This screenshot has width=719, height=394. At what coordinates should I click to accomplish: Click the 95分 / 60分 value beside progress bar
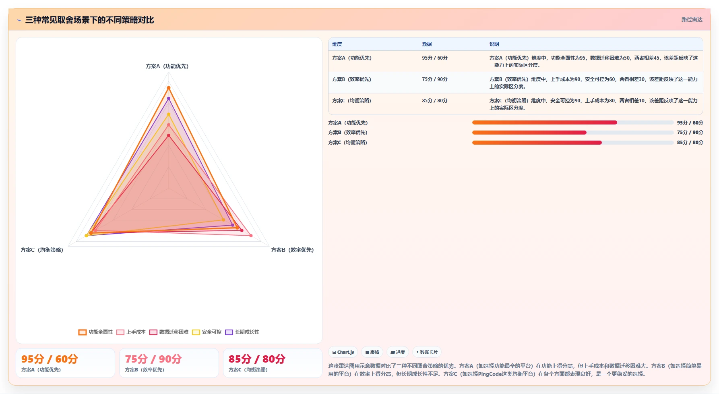tap(690, 123)
